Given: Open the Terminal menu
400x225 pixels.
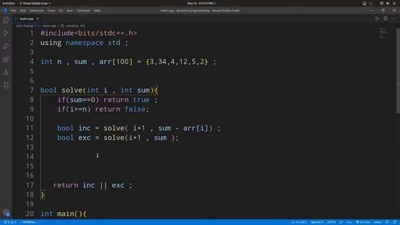Looking at the screenshot, I should coord(83,11).
